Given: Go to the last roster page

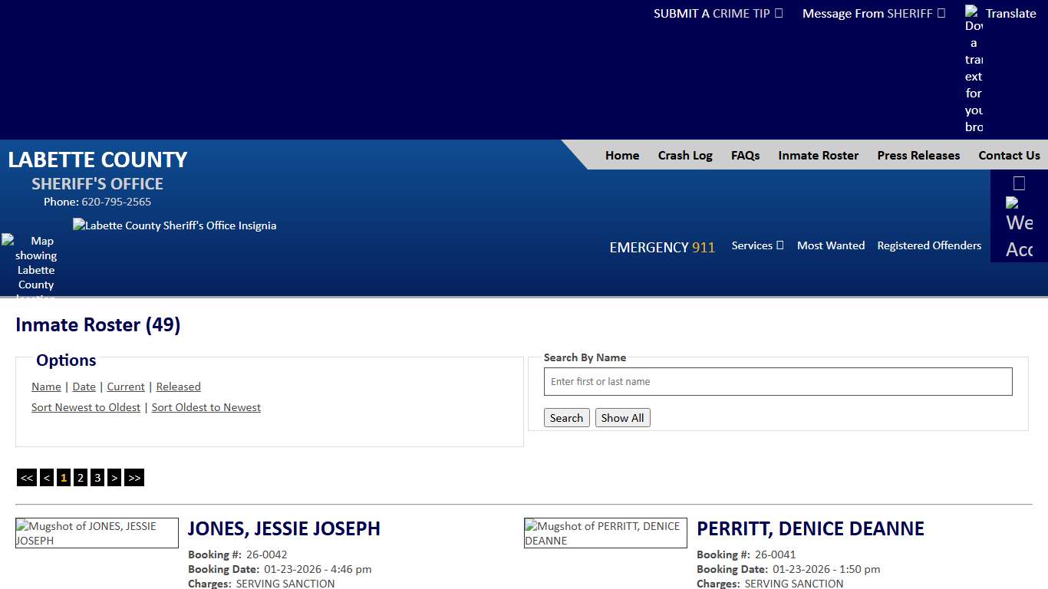Looking at the screenshot, I should coord(133,477).
